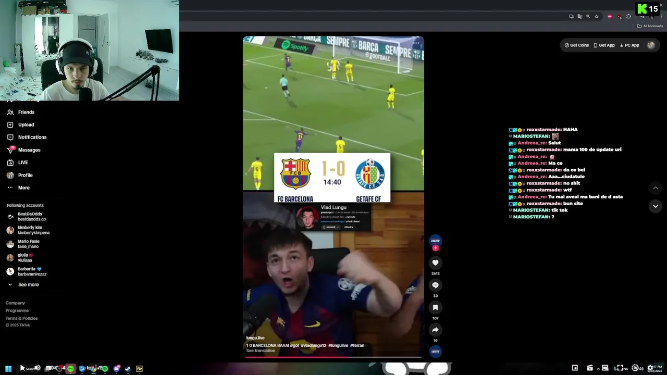Click the Messages icon with red badge
The width and height of the screenshot is (667, 375).
click(x=10, y=149)
